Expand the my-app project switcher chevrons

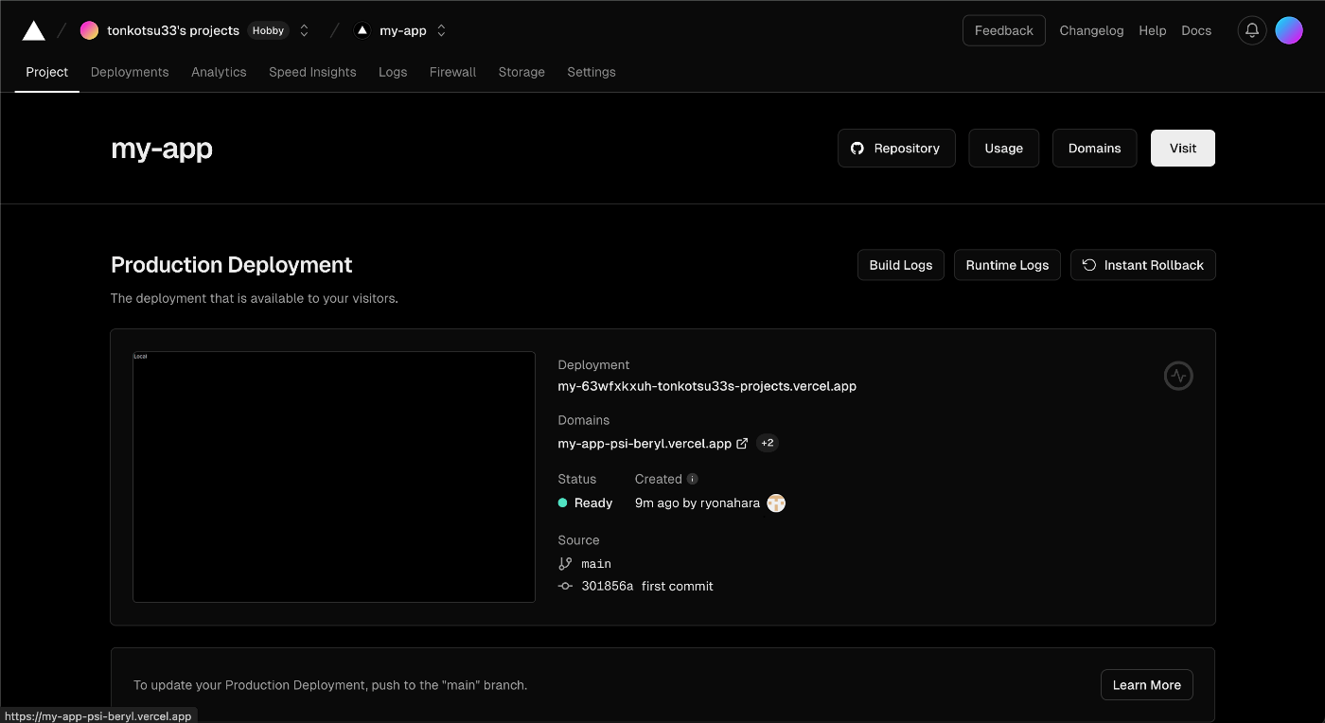coord(441,30)
